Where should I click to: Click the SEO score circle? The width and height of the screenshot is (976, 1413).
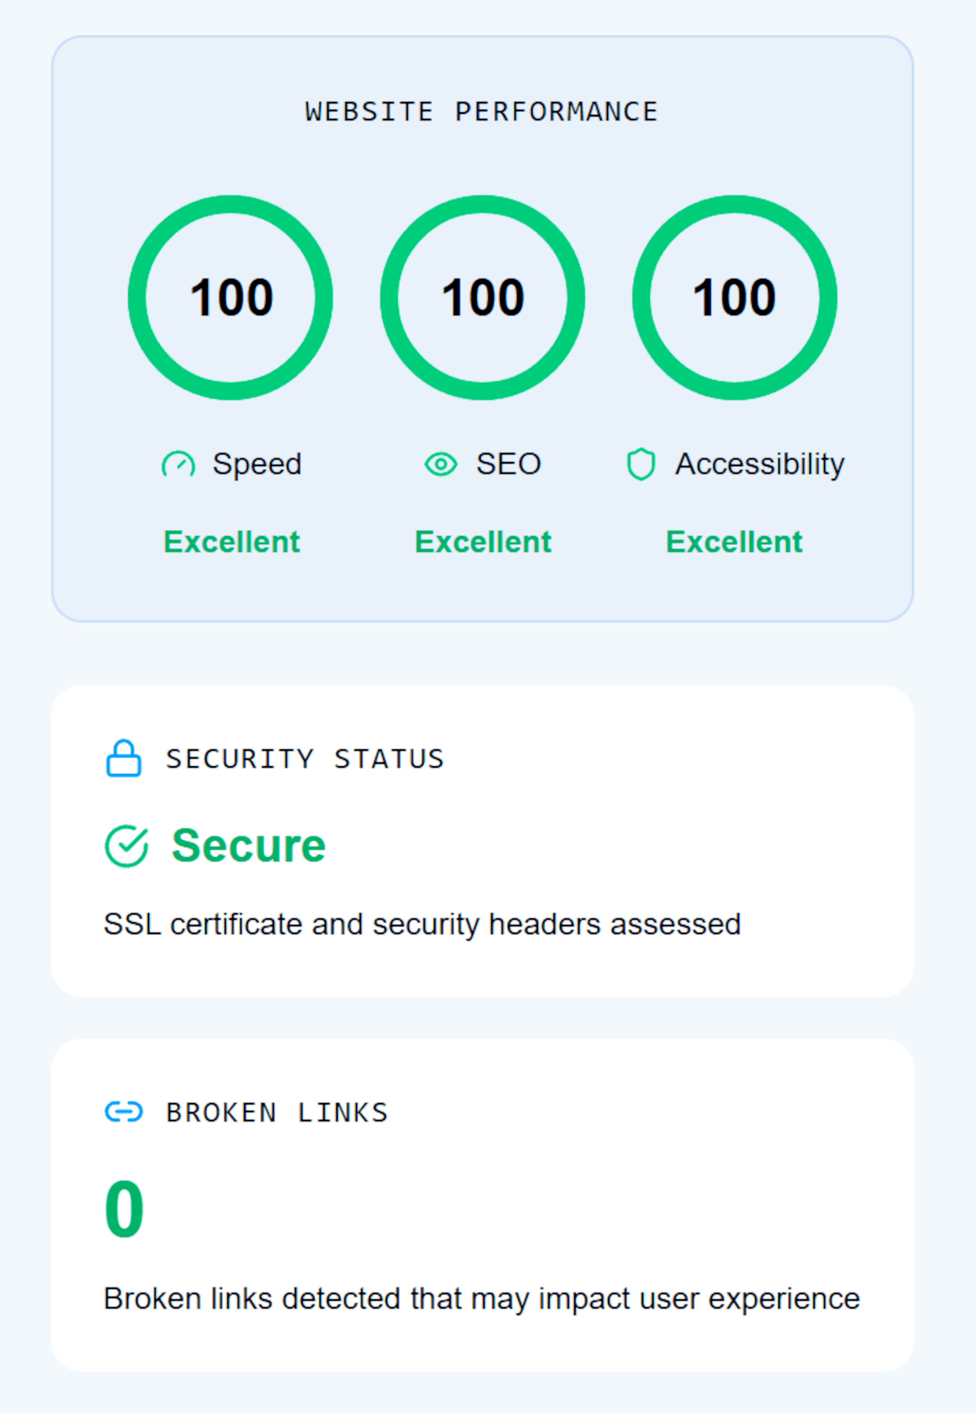point(482,298)
